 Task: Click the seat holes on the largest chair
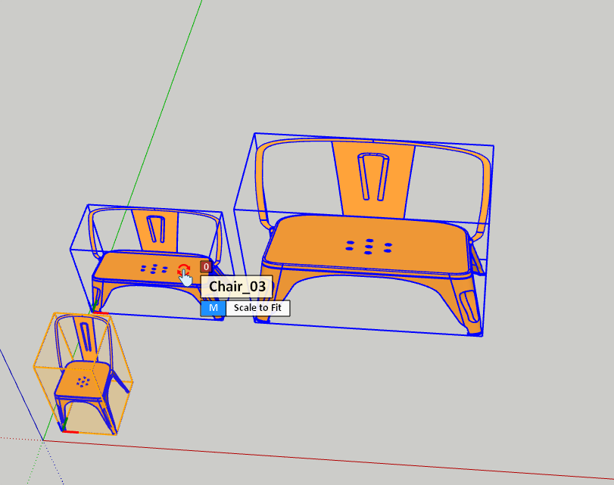369,246
